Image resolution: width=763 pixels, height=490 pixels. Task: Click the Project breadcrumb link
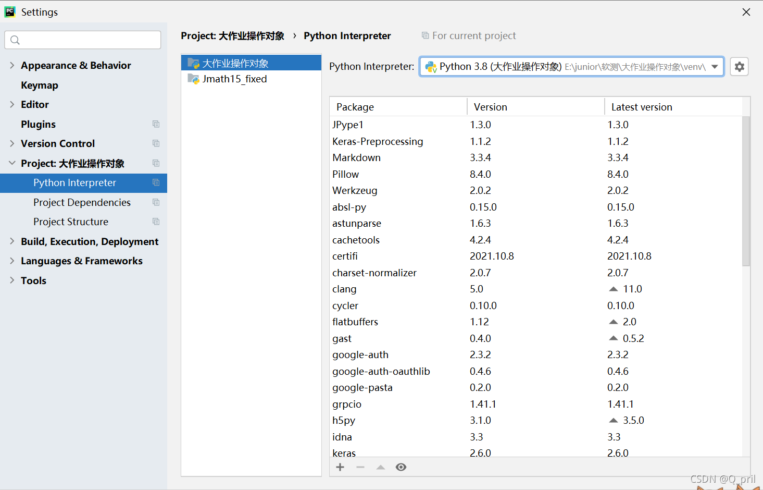232,35
